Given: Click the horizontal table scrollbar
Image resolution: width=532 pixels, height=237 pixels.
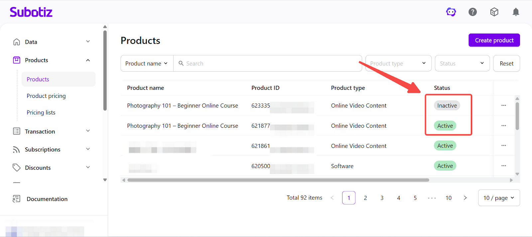Looking at the screenshot, I should tap(278, 180).
